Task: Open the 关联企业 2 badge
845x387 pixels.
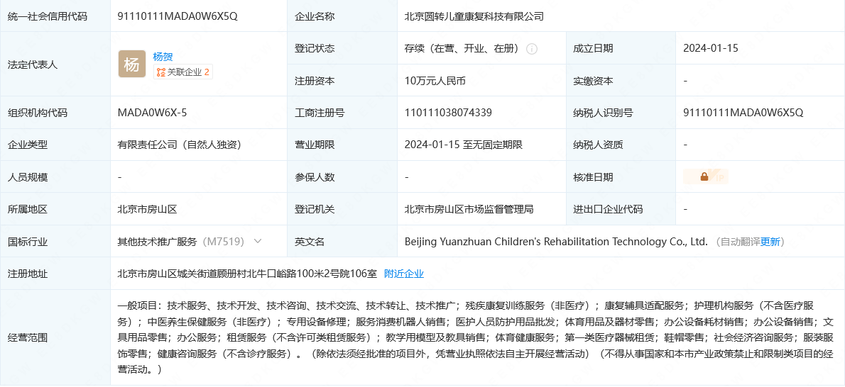Action: pos(182,72)
